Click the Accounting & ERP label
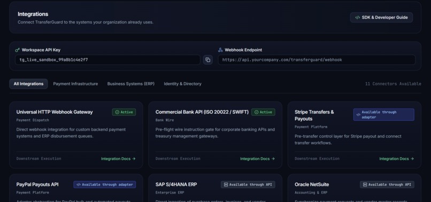431x202 pixels. click(x=311, y=193)
